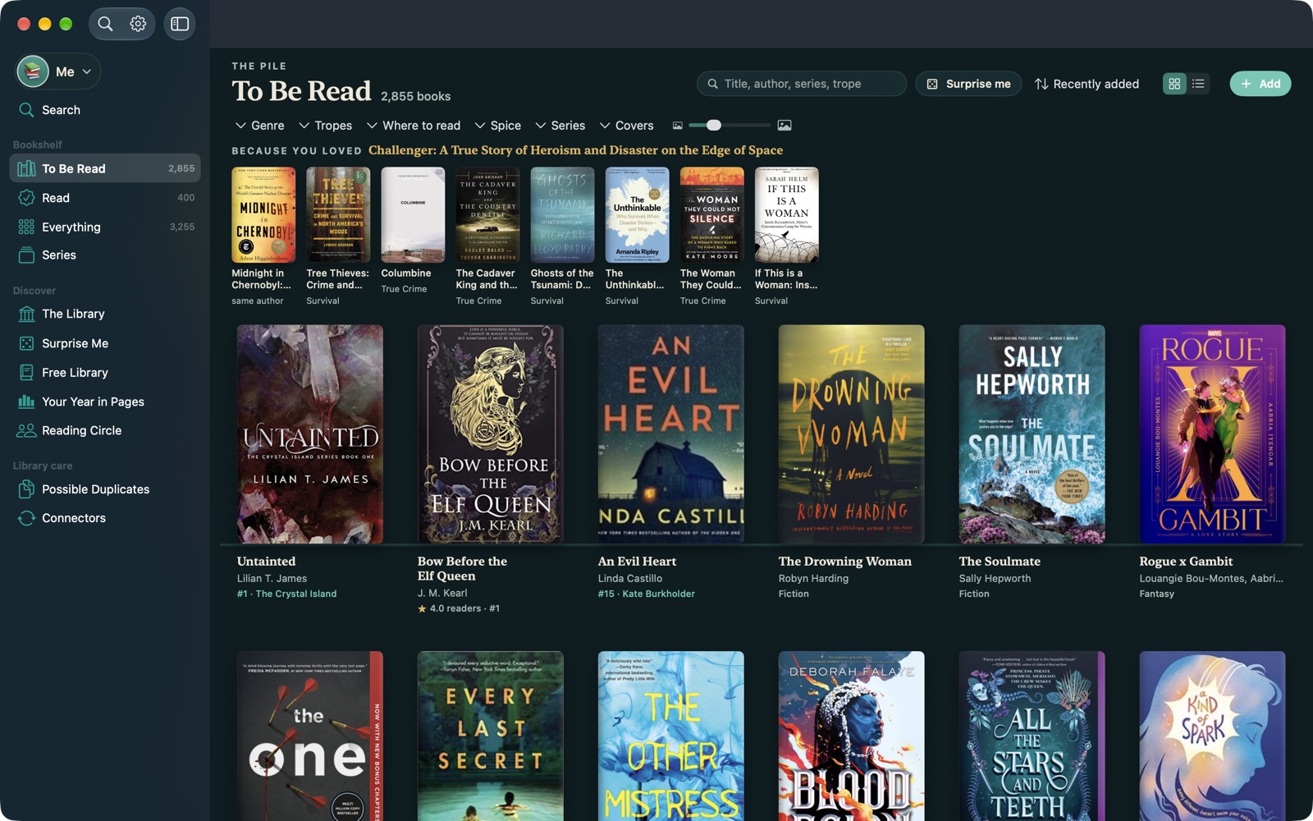Image resolution: width=1313 pixels, height=821 pixels.
Task: Open The Library under Discover
Action: point(105,314)
